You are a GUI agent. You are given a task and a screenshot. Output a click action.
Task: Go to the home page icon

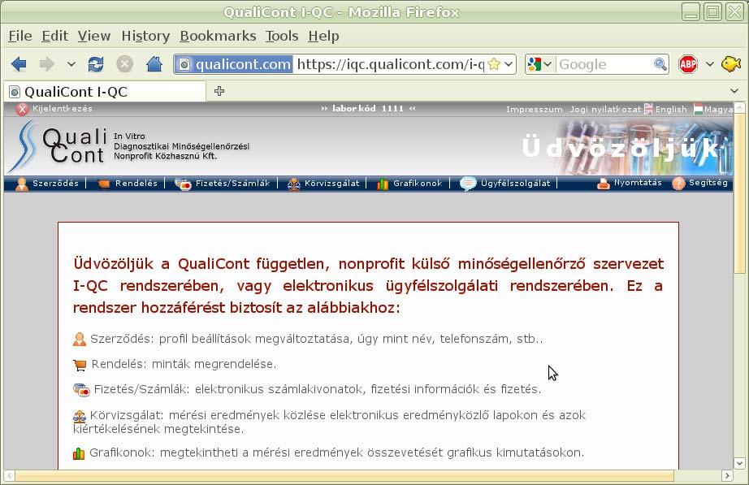coord(154,63)
